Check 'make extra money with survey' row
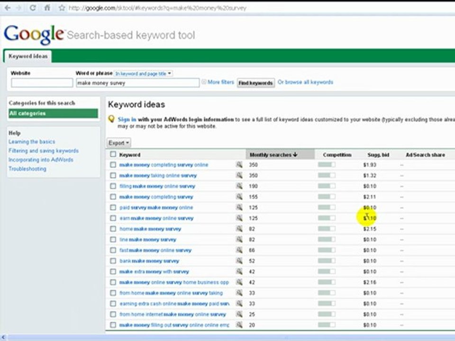 (113, 272)
